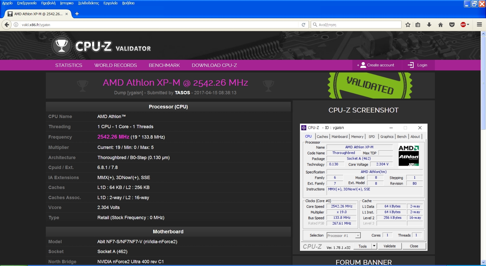Click trophy icon right of title

(268, 86)
